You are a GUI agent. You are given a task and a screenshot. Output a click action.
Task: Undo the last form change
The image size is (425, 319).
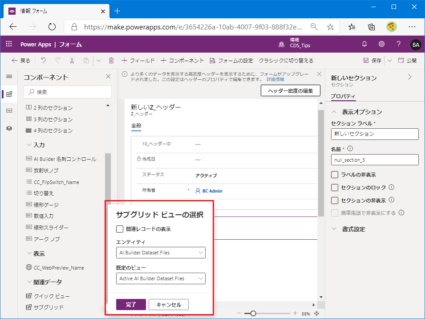(x=43, y=60)
